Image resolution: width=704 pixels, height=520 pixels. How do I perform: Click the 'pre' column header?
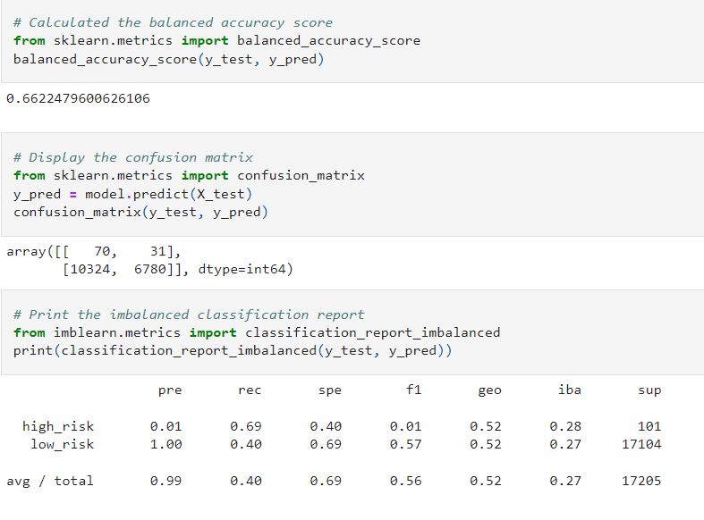(170, 390)
